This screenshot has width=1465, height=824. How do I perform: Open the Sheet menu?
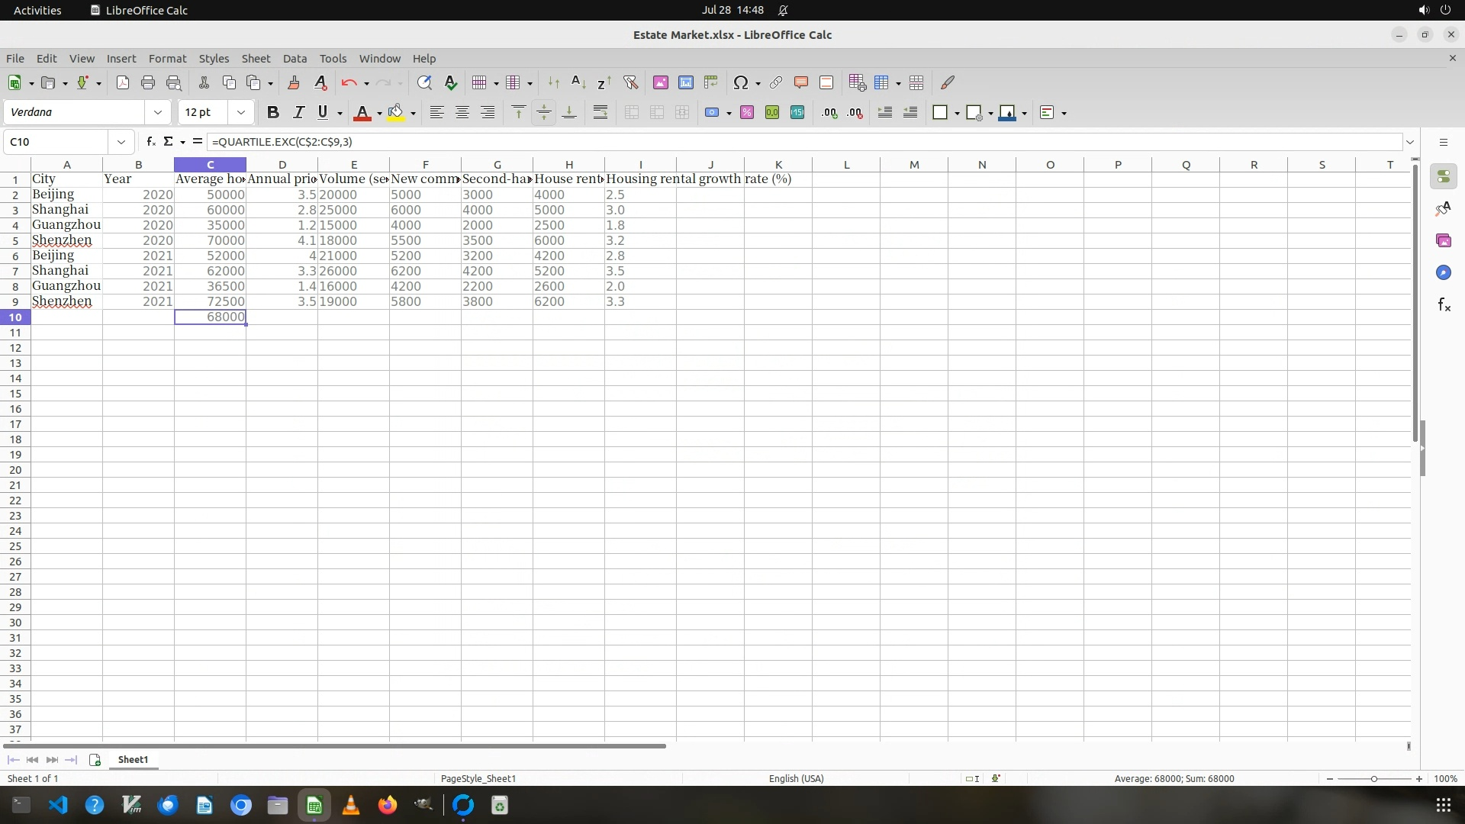(x=256, y=59)
